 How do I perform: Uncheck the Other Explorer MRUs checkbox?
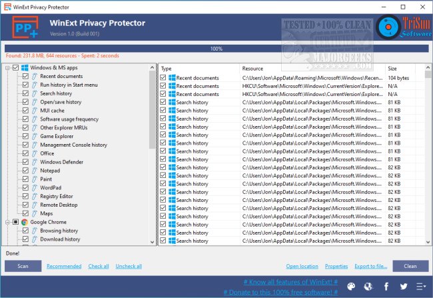pos(25,128)
